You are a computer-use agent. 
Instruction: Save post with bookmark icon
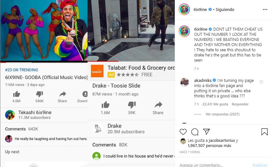point(265,132)
